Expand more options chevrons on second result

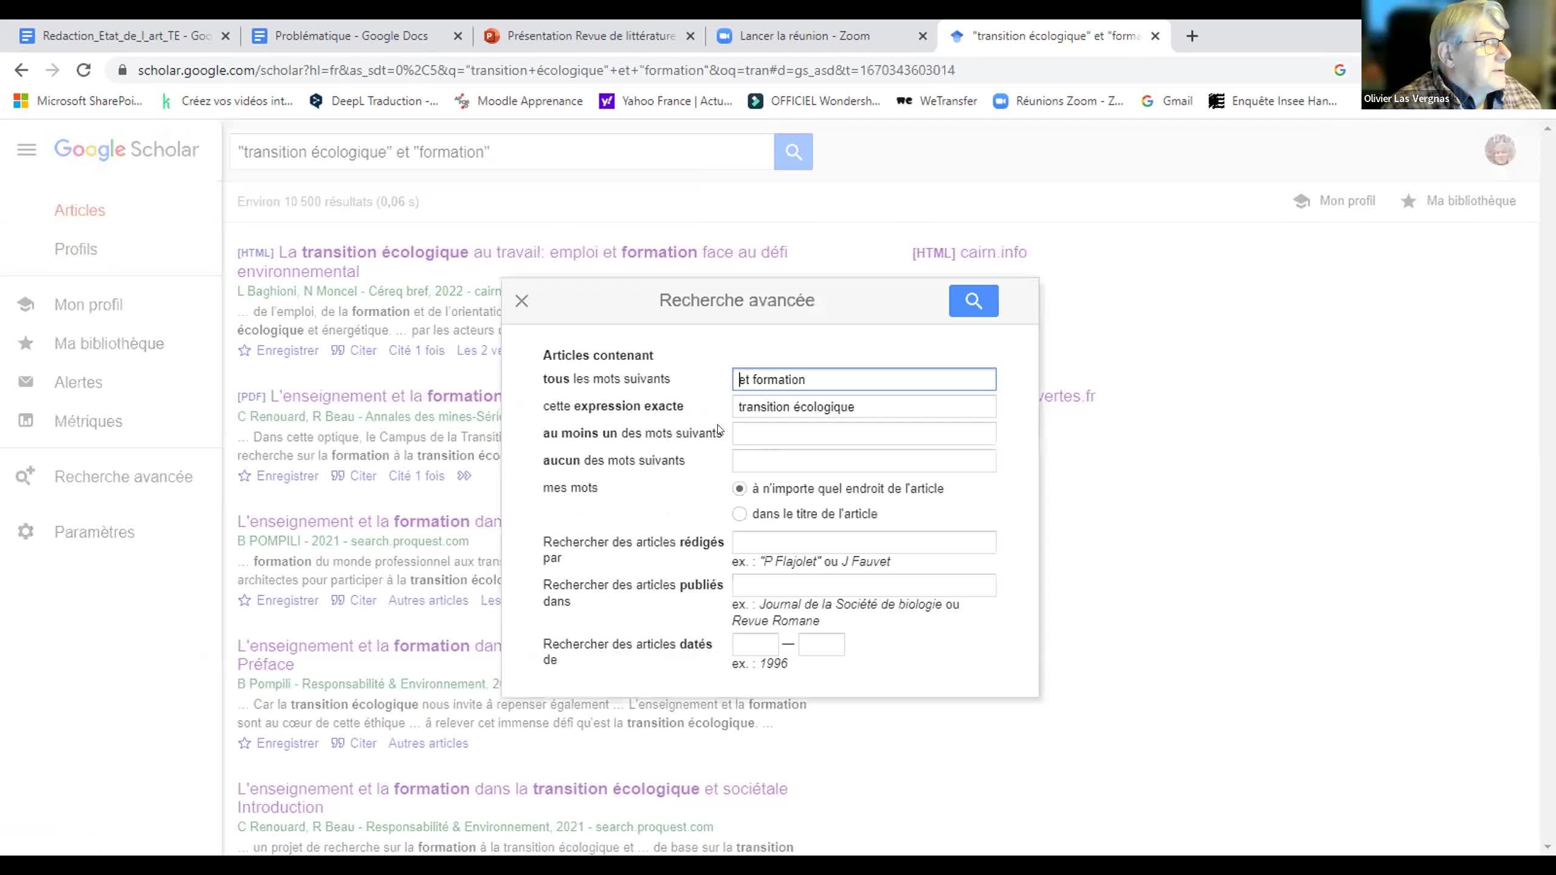click(464, 476)
